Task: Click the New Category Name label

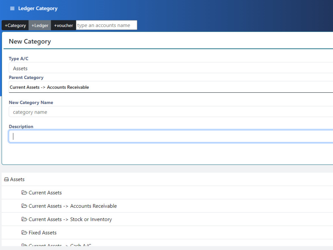Action: tap(31, 102)
